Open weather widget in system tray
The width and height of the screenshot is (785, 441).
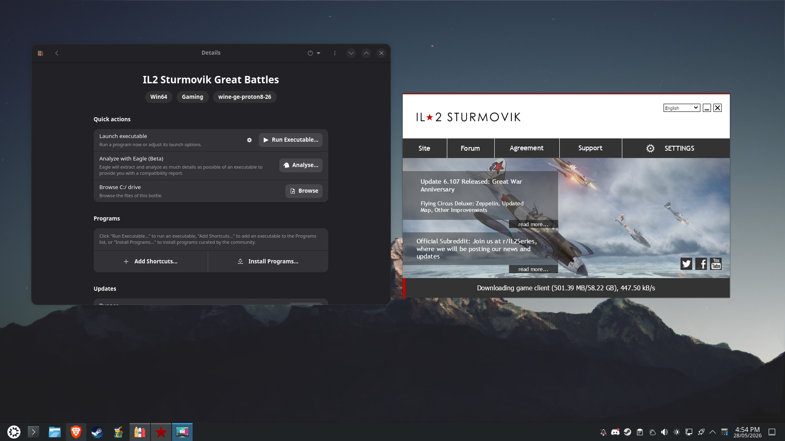point(652,432)
